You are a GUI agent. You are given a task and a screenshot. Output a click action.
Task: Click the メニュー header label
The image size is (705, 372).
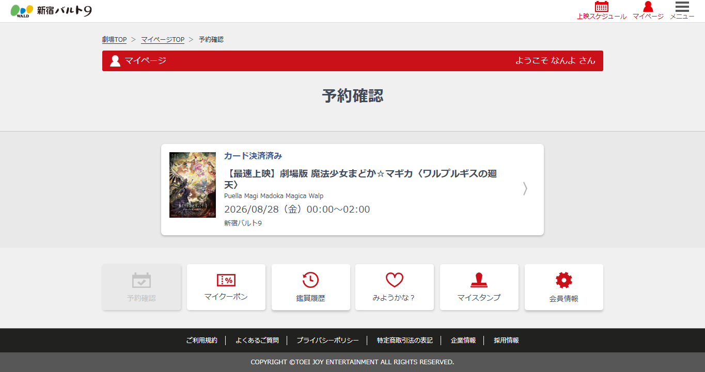tap(682, 17)
